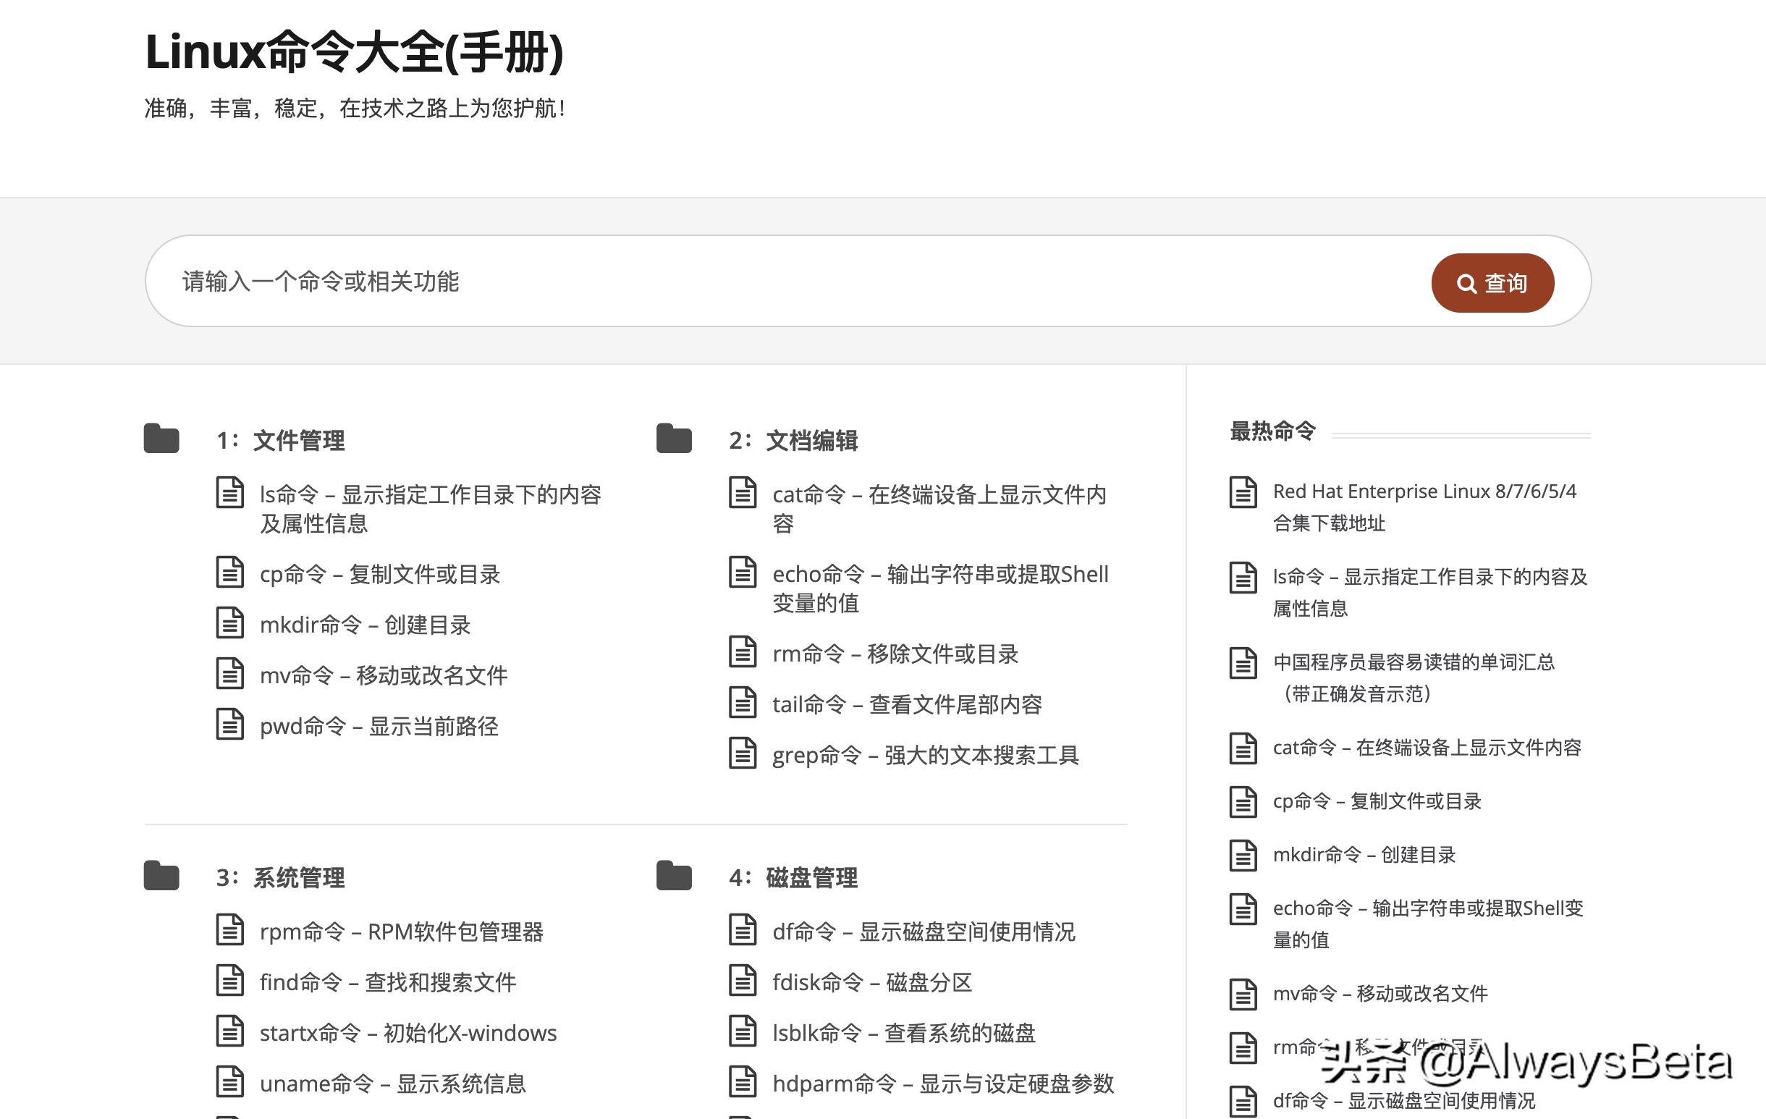Click the document icon next to rpm命令
This screenshot has height=1119, width=1766.
pos(229,931)
